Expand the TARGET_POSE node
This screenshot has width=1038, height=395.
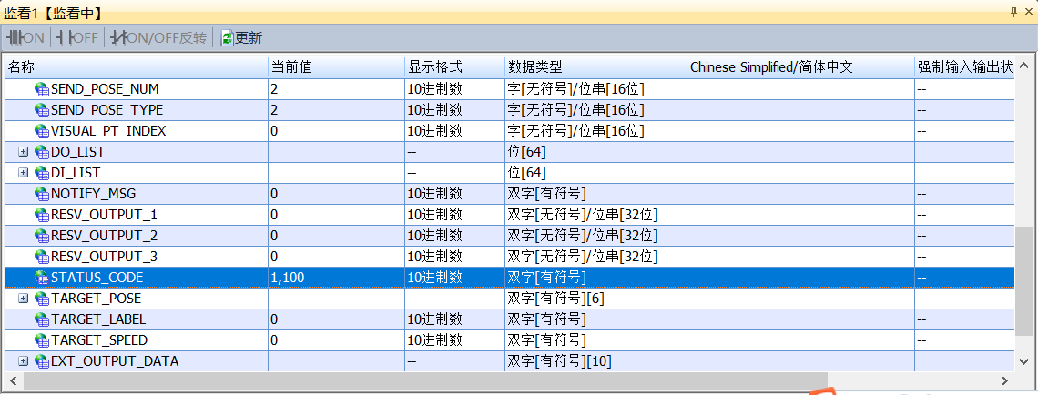coord(24,299)
